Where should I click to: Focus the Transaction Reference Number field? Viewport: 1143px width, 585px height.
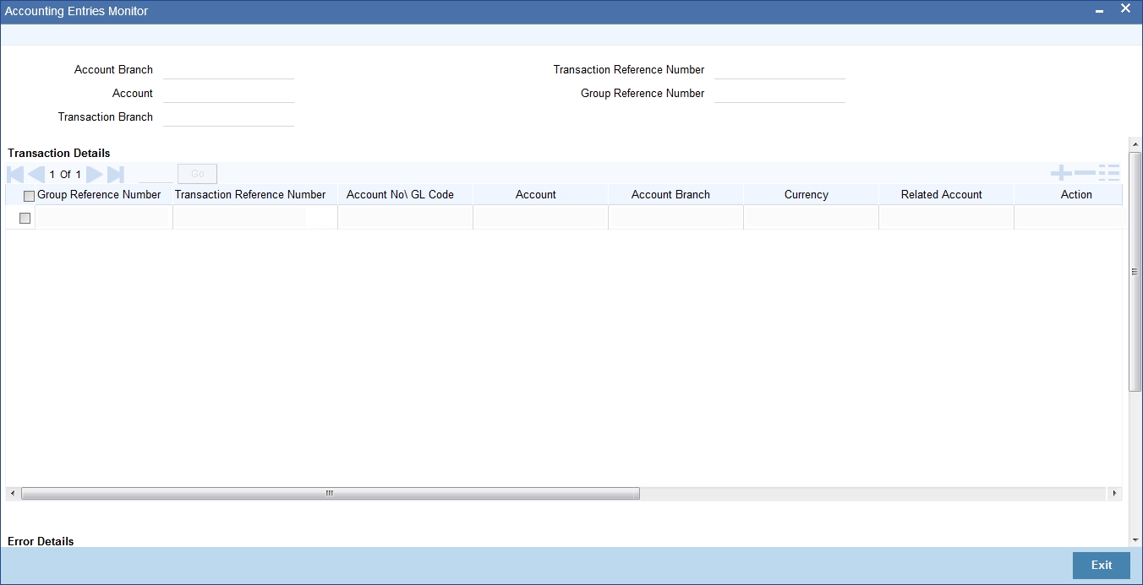[779, 69]
